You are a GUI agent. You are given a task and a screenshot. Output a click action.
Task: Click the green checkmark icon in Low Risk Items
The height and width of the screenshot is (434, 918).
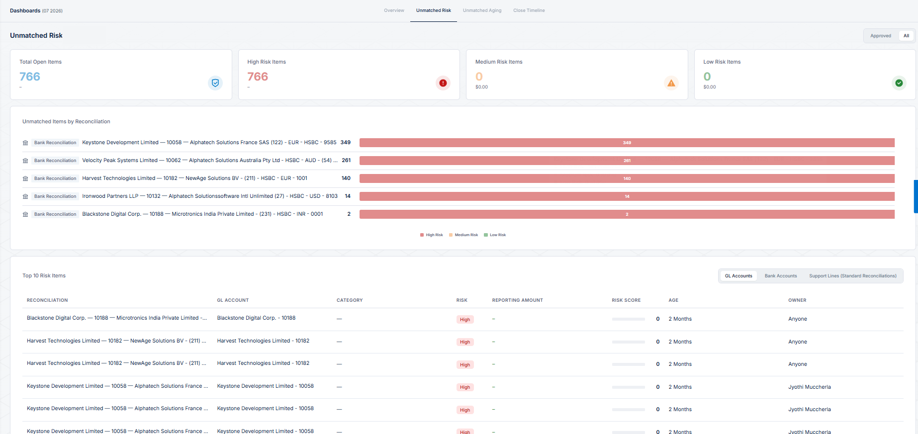pos(899,83)
